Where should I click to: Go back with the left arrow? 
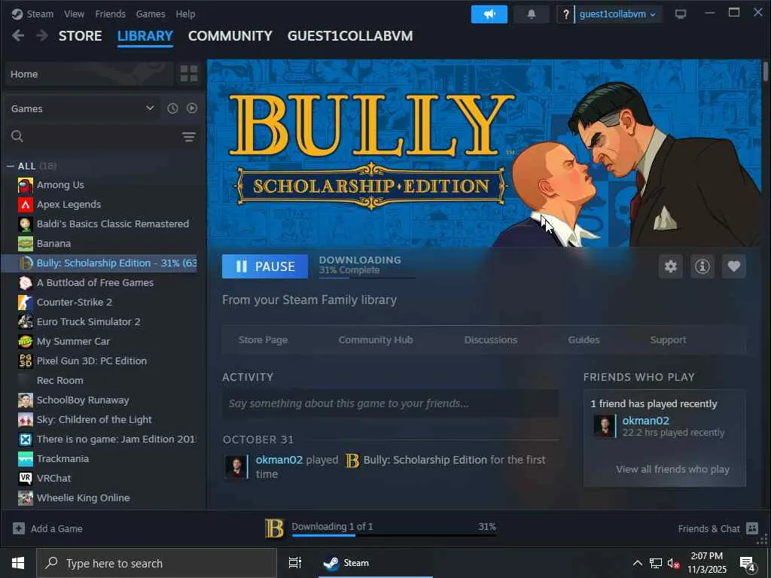click(x=18, y=36)
